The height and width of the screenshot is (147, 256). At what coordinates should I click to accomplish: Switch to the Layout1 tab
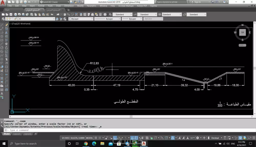tap(17, 134)
